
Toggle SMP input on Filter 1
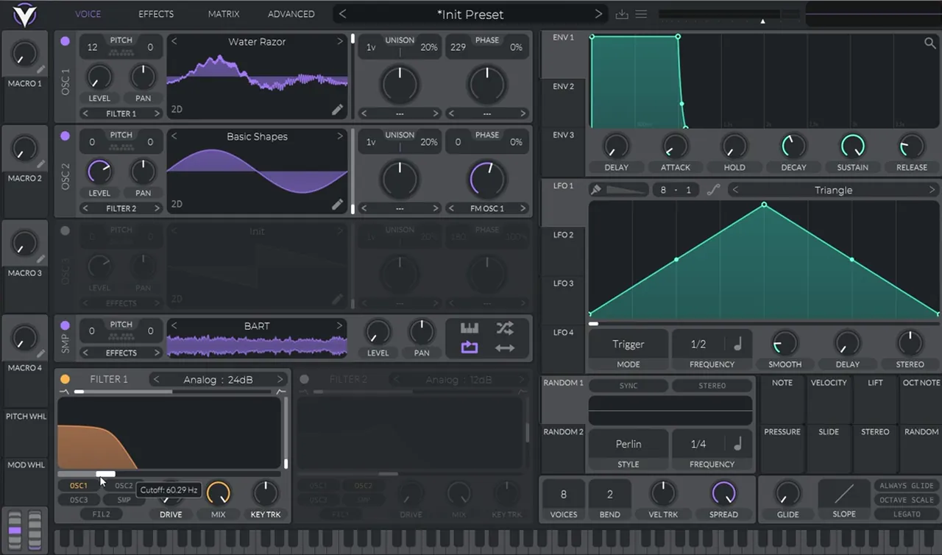point(124,500)
